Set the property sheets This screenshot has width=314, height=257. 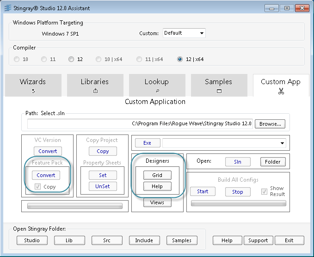(x=103, y=175)
